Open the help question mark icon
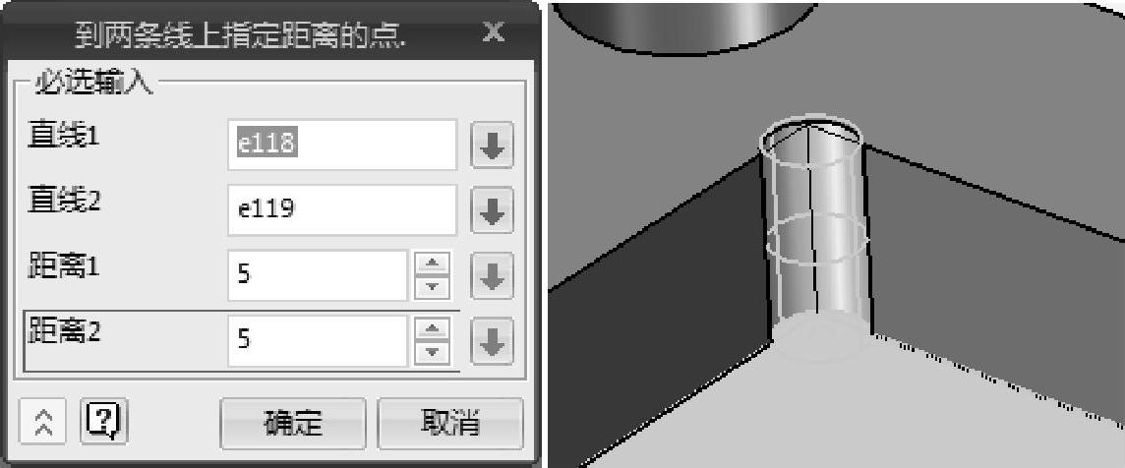 [105, 419]
